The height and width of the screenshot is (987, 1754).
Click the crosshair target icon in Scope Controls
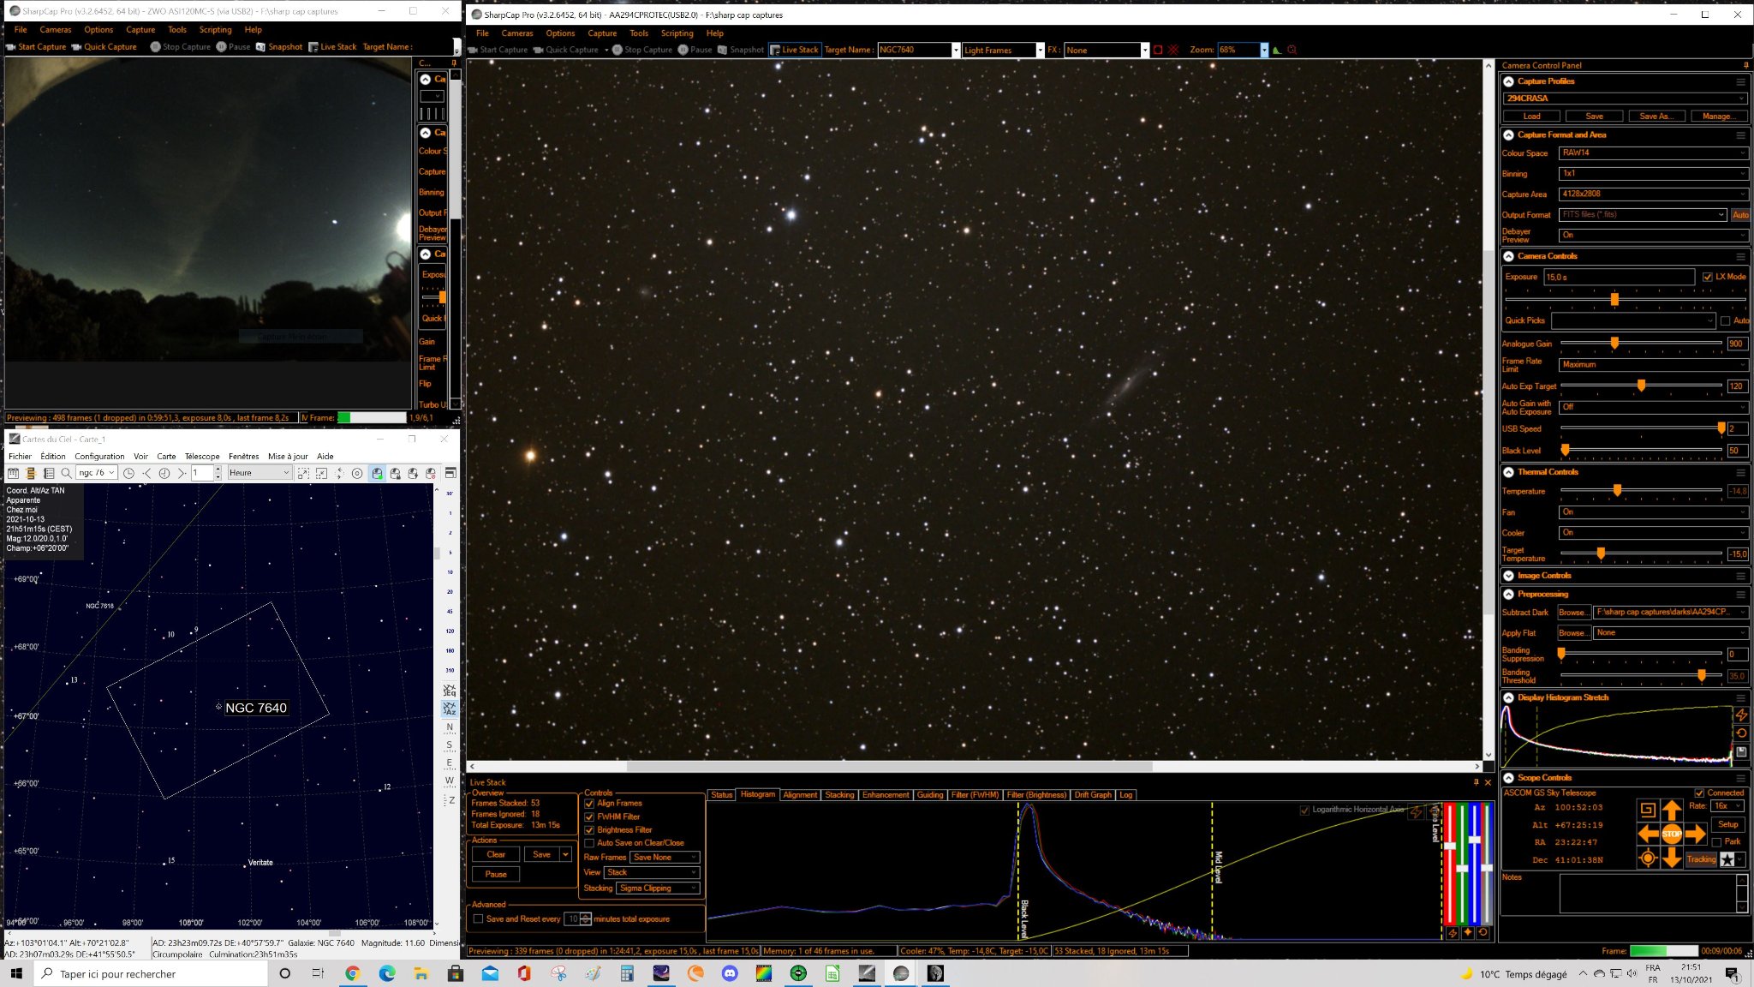(1647, 858)
